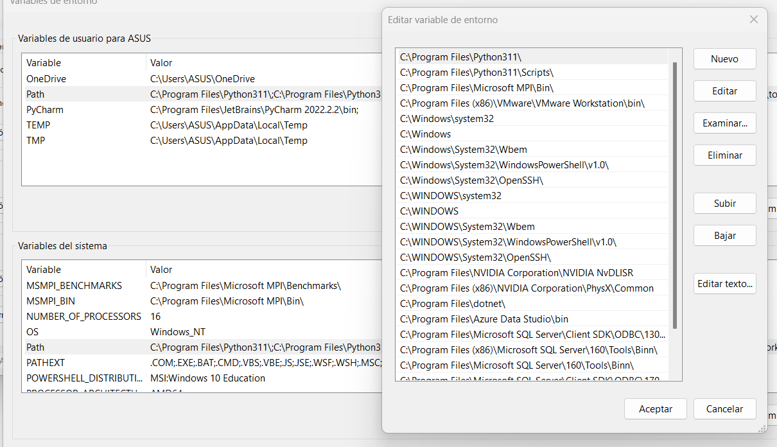Click Eliminar to delete selected path
This screenshot has width=777, height=447.
724,155
